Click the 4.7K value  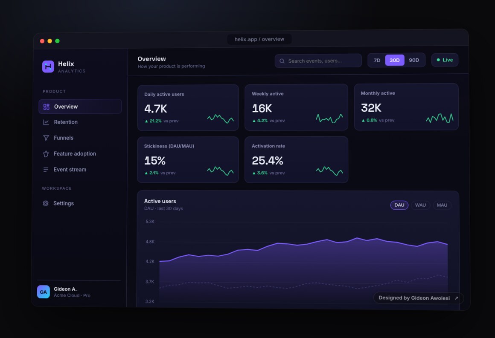(156, 109)
